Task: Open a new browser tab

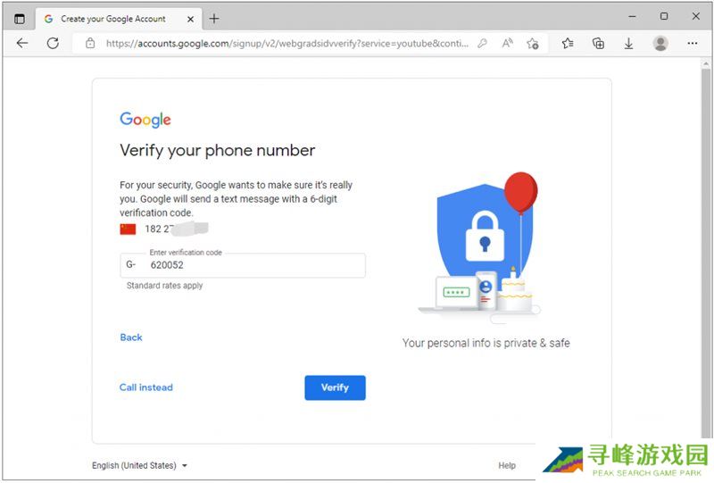Action: (214, 18)
